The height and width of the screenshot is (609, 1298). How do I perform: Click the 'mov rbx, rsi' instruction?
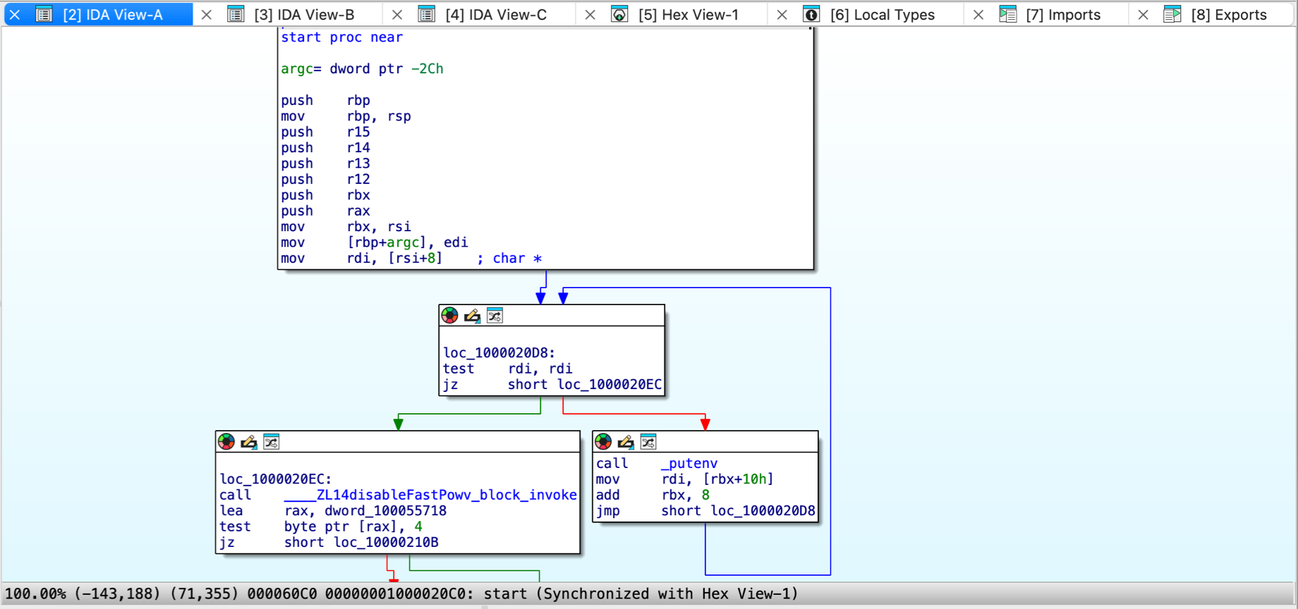coord(346,226)
